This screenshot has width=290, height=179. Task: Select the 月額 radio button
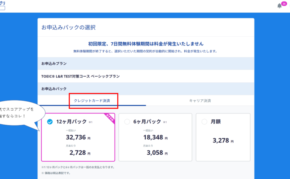[x=204, y=122]
